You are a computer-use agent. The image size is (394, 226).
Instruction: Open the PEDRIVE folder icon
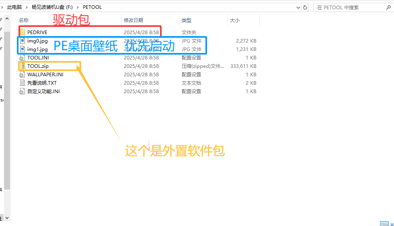23,32
